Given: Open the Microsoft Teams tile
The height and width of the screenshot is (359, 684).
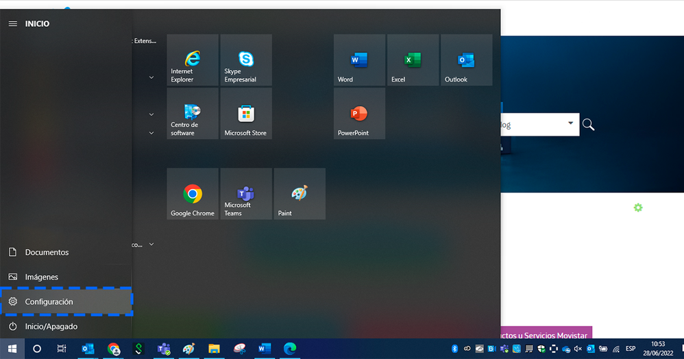Looking at the screenshot, I should [x=246, y=194].
